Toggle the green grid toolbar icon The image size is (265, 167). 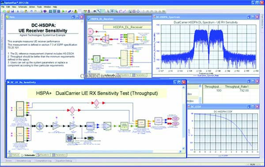[x=103, y=12]
